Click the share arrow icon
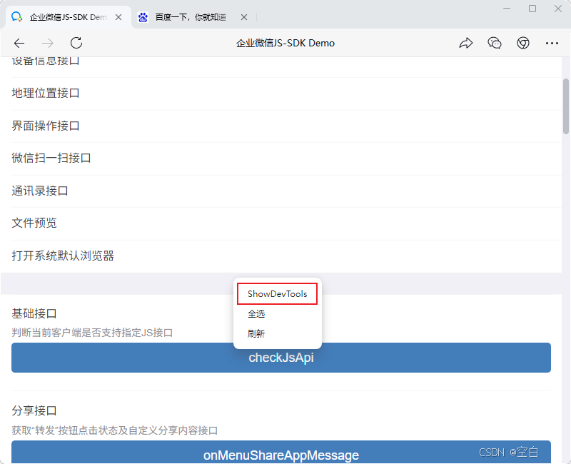 [466, 43]
